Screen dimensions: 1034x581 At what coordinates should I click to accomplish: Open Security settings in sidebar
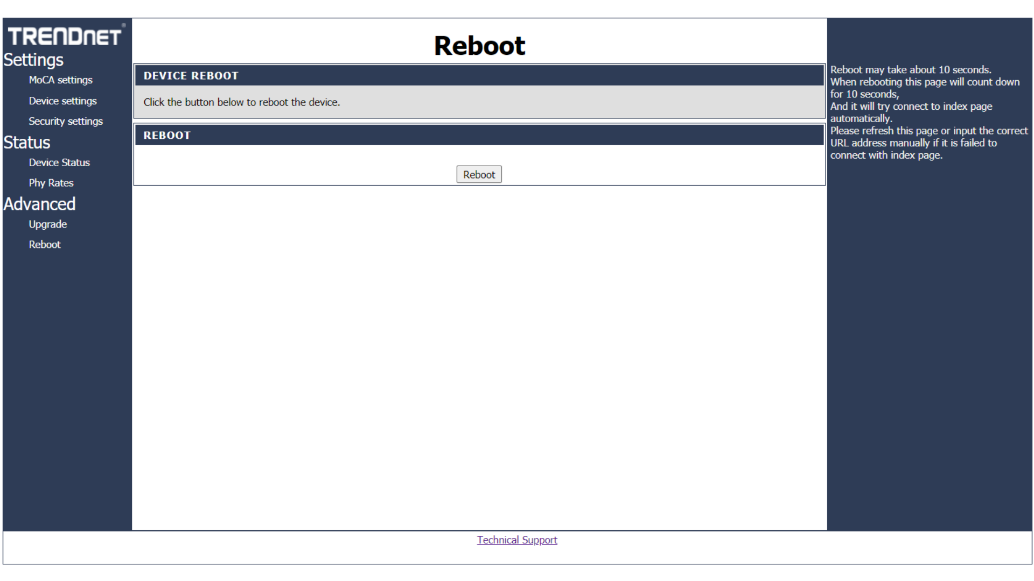click(x=65, y=122)
